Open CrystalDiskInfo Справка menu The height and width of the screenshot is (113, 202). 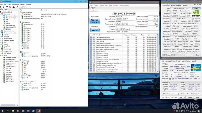click(x=116, y=5)
